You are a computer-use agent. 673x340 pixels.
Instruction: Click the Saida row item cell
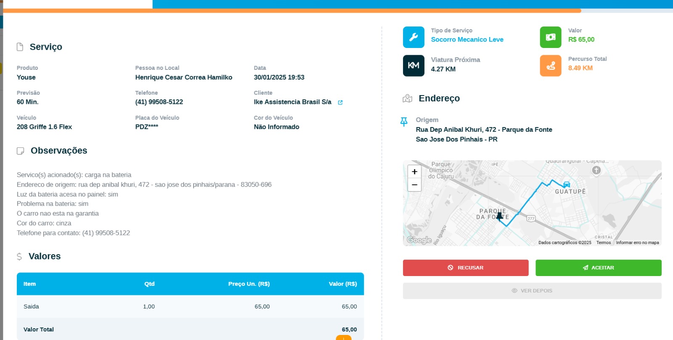31,306
